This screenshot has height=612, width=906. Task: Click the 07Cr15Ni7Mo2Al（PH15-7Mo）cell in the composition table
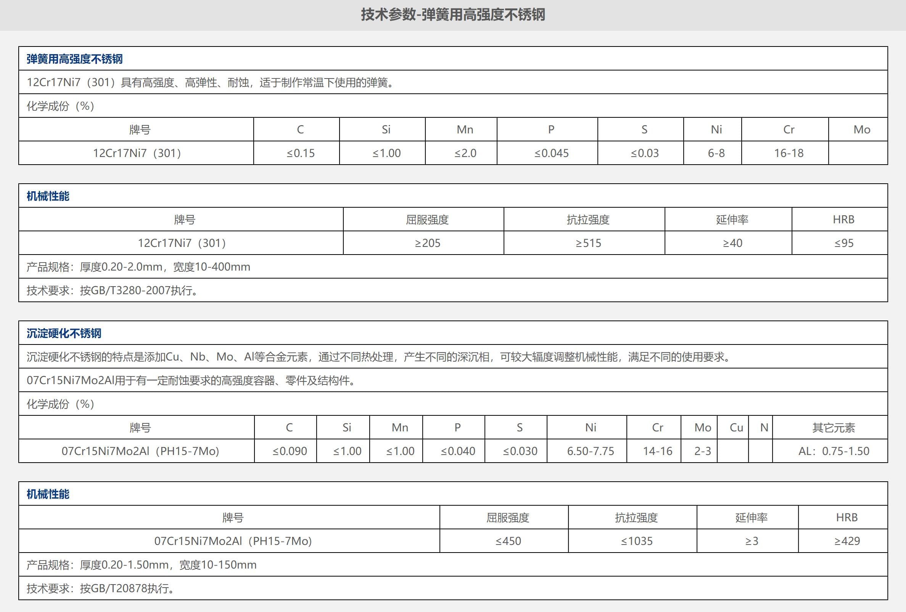(140, 451)
